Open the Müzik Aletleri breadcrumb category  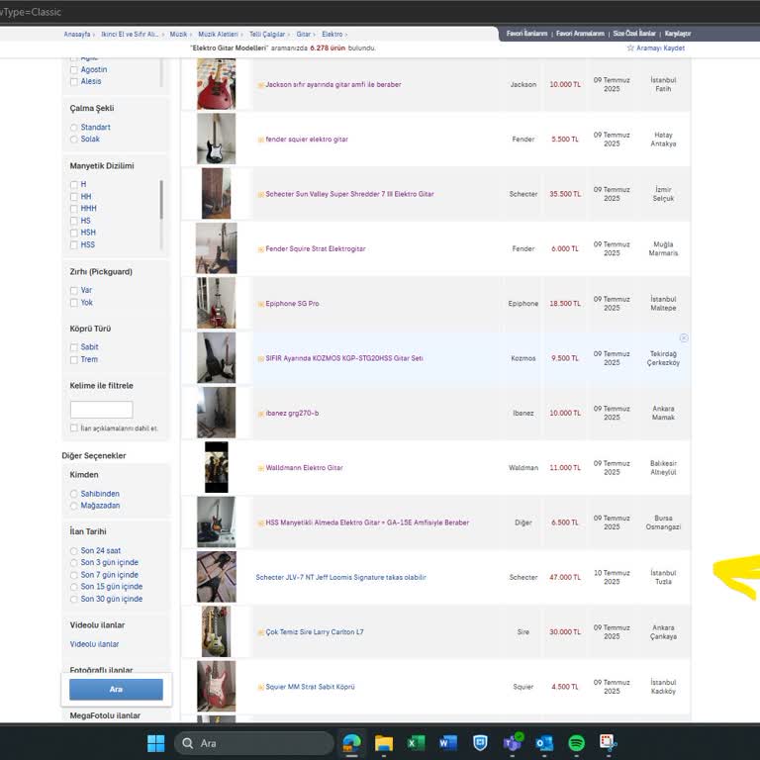click(x=217, y=35)
